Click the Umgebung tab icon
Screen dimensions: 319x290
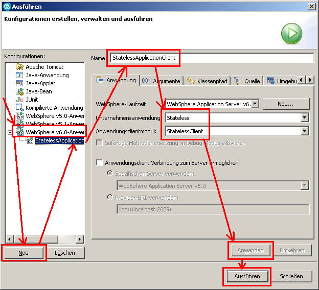point(270,81)
